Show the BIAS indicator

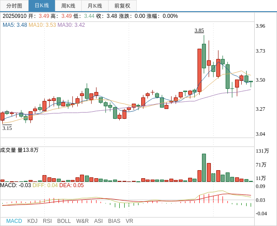(114, 221)
